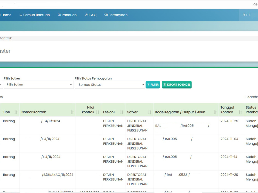
Task: Click date cell 2024-11-04
Action: [229, 139]
